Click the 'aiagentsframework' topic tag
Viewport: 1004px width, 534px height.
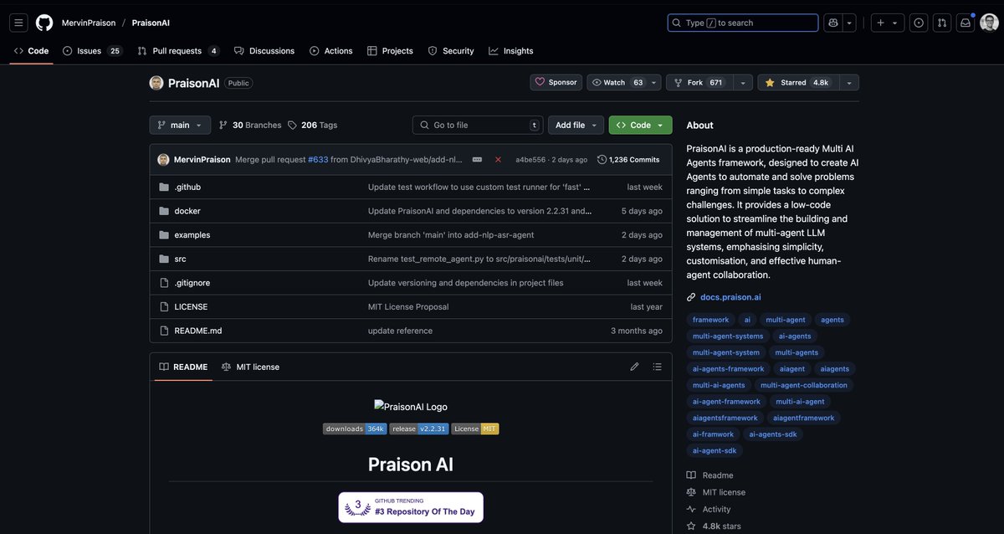tap(725, 418)
